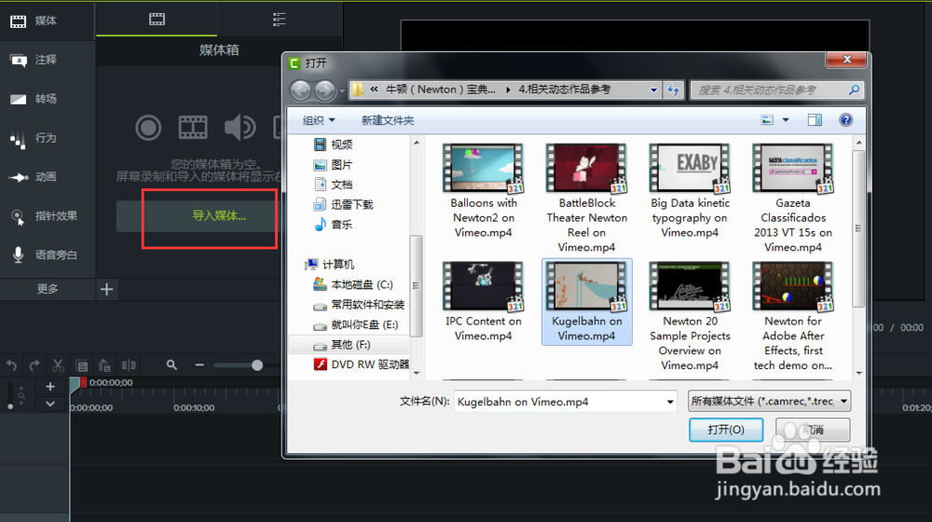Click the track collapse chevron below add track

[x=50, y=405]
